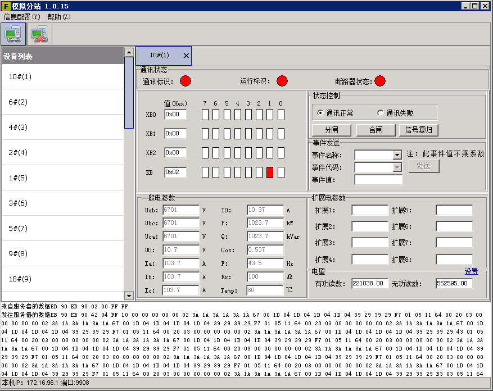Image resolution: width=493 pixels, height=391 pixels.
Task: Click the 有功读数 input field
Action: pos(370,284)
